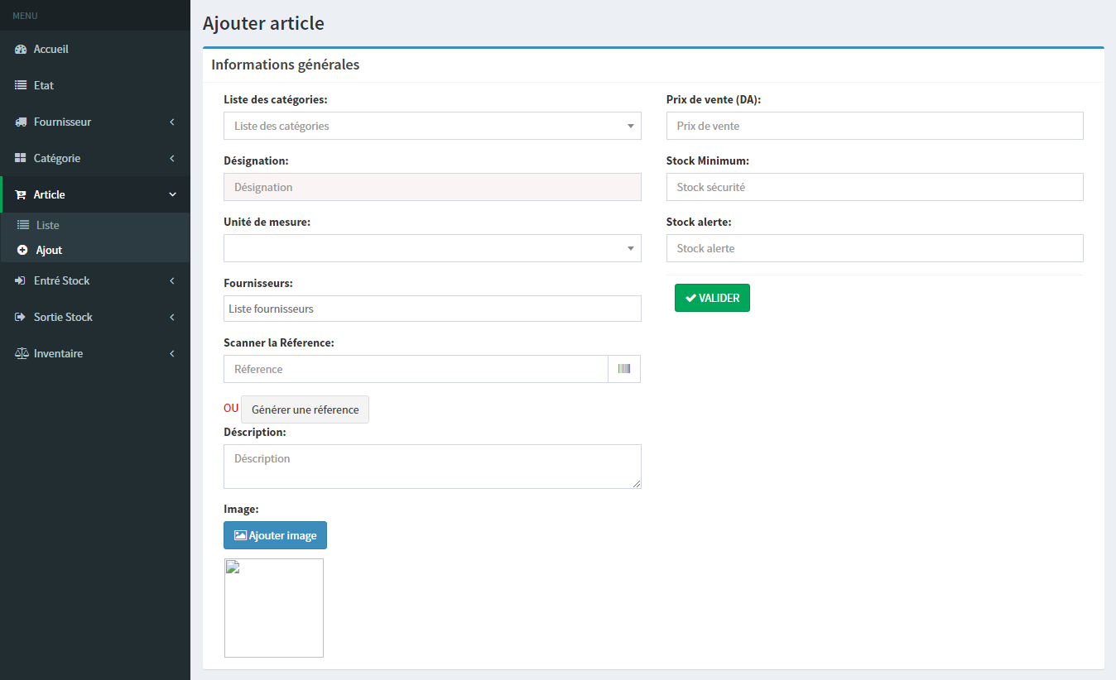Viewport: 1116px width, 680px height.
Task: Expand the Fournisseur submenu chevron
Action: click(x=172, y=122)
